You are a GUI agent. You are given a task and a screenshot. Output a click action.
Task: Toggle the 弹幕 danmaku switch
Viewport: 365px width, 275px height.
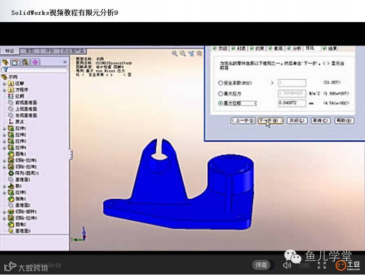coord(263,265)
